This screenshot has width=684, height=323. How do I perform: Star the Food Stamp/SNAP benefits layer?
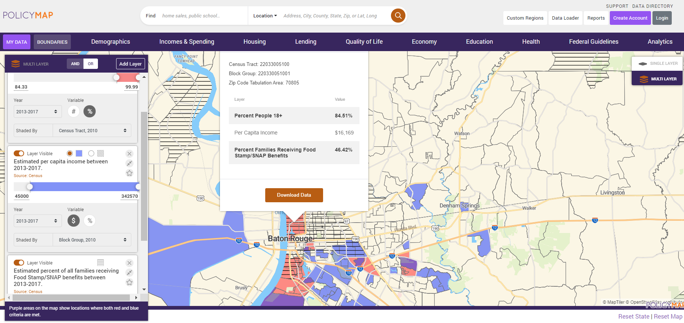[129, 282]
